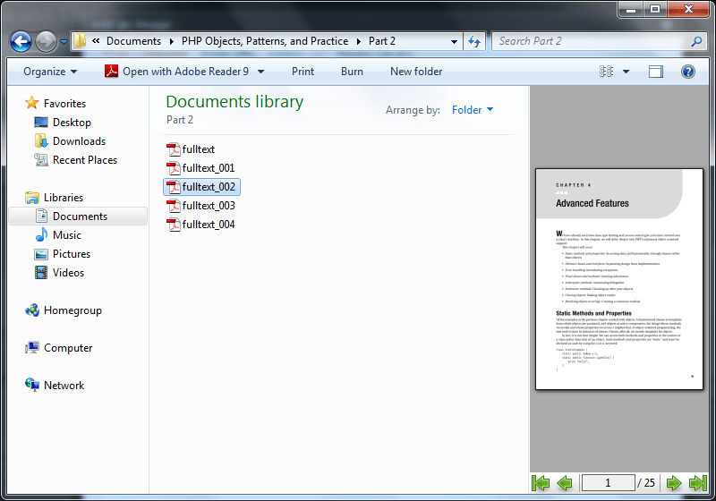Click the Back navigation arrow

point(21,41)
